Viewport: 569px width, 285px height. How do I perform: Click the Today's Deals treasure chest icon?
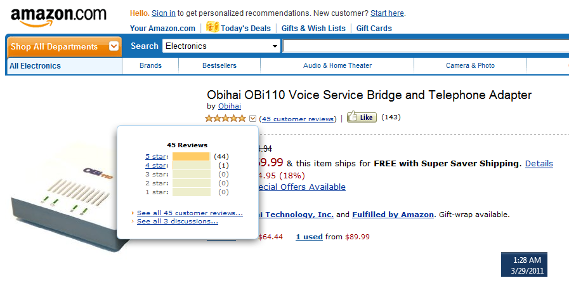click(x=213, y=27)
